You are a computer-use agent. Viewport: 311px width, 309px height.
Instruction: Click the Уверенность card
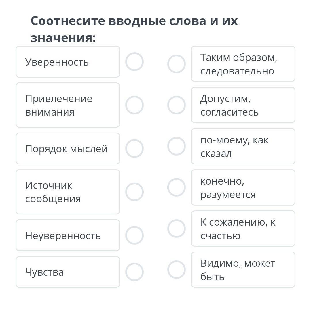pos(68,62)
